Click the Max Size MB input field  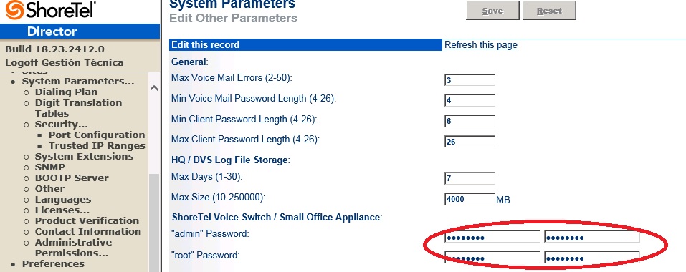tap(470, 199)
